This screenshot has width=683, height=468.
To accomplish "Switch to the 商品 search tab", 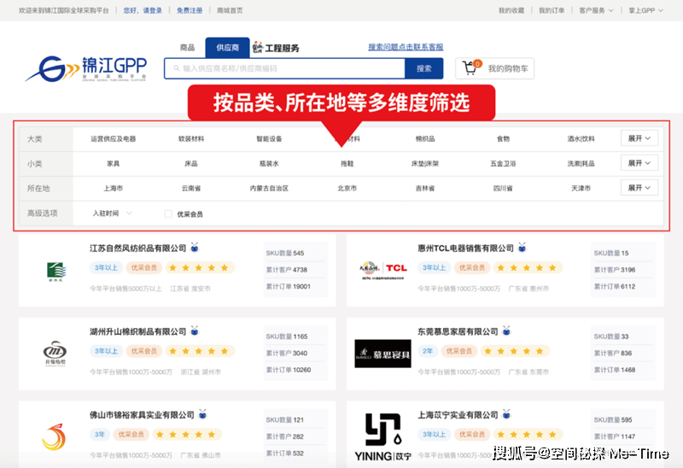I will (x=187, y=48).
